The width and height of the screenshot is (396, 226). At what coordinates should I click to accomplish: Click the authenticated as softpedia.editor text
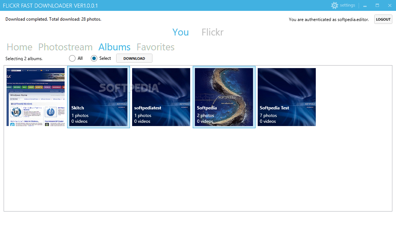(x=329, y=20)
